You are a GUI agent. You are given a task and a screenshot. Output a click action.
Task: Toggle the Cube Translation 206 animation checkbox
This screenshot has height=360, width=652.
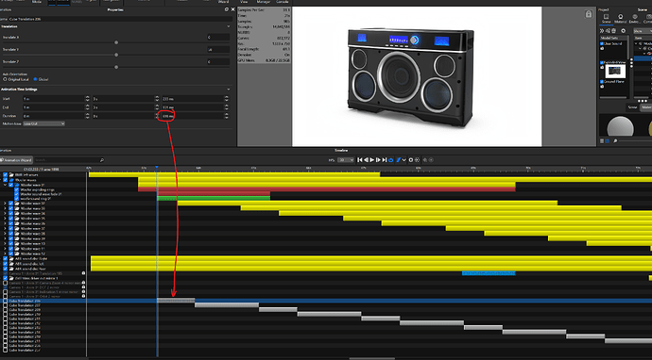tap(6, 301)
